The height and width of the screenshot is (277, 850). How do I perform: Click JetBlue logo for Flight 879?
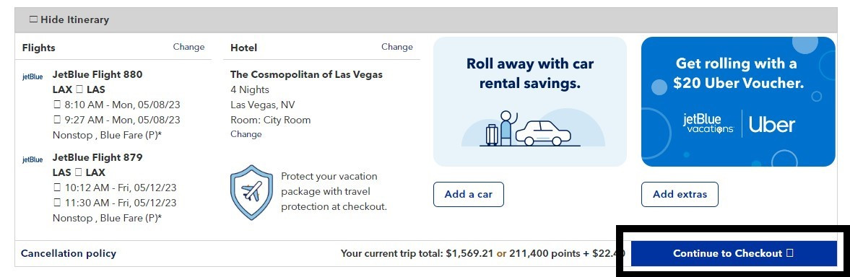pyautogui.click(x=32, y=159)
